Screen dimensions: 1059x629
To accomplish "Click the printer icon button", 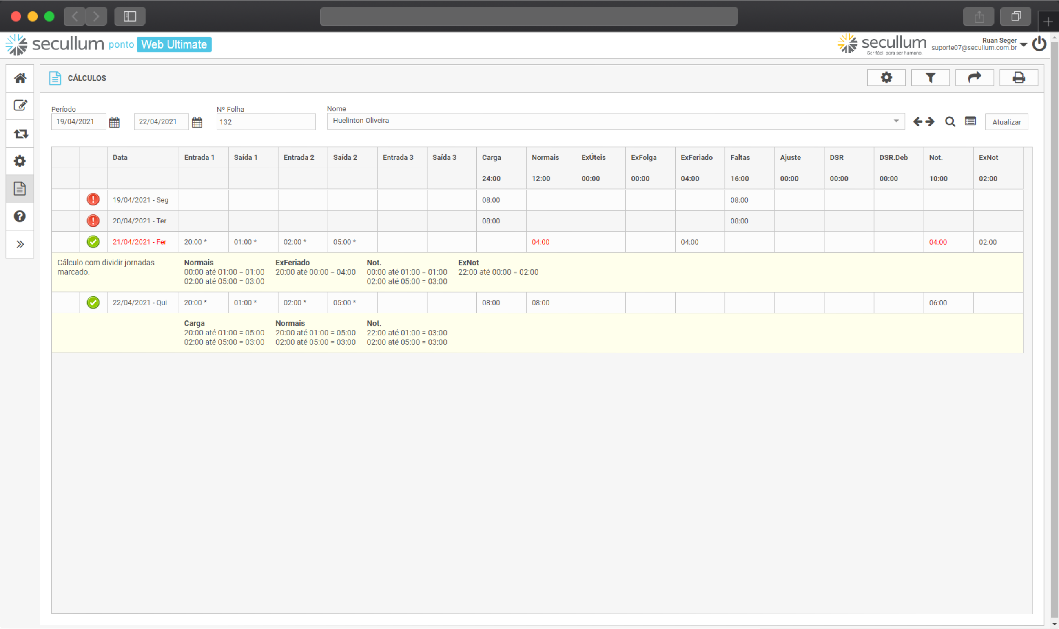I will click(1018, 78).
